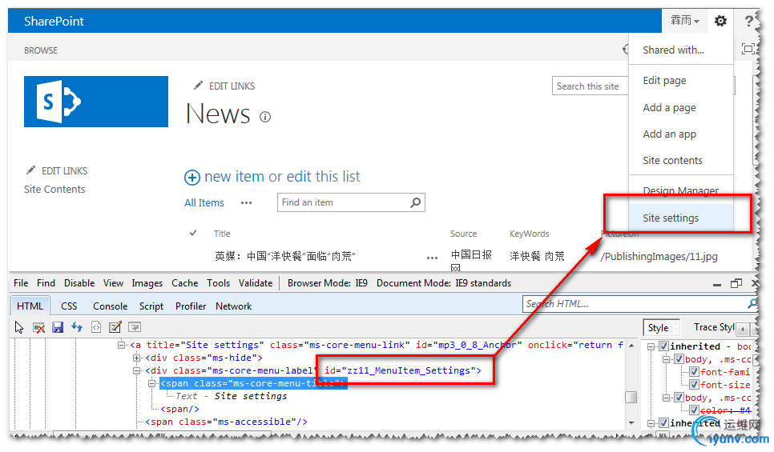This screenshot has width=774, height=452.
Task: Click the Search this site box
Action: [590, 86]
